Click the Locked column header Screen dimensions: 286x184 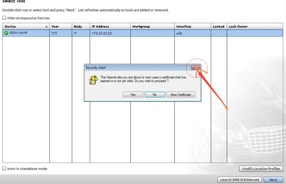pos(219,26)
